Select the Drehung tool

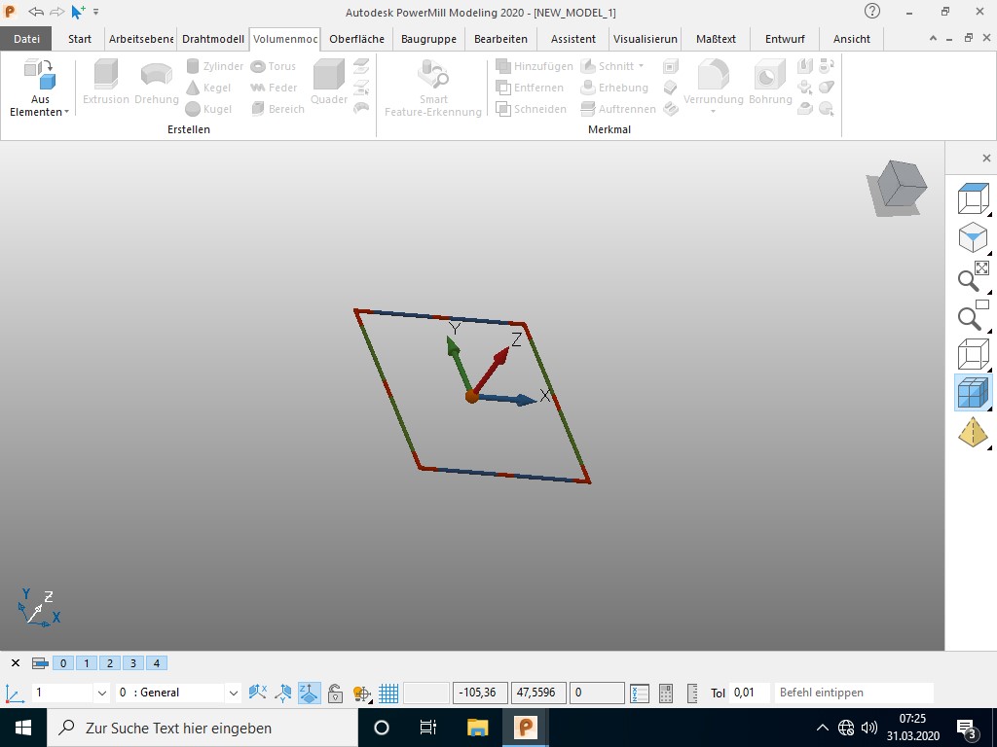point(156,87)
